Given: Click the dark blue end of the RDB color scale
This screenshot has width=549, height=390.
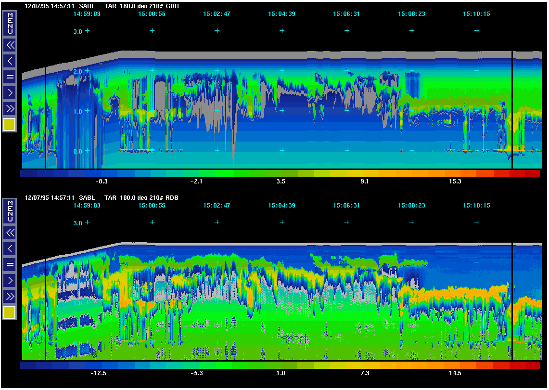Looking at the screenshot, I should pos(28,365).
